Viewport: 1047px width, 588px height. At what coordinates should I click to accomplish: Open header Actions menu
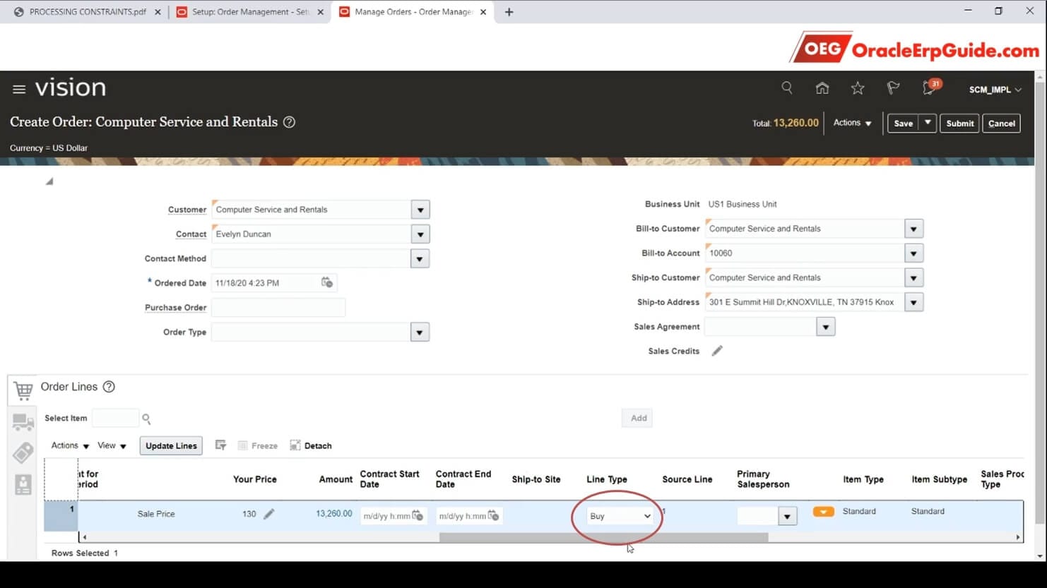coord(852,123)
